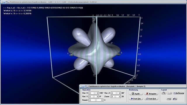This screenshot has width=187, height=105.
Task: Increase Zoom with its right arrow
Action: (120, 97)
